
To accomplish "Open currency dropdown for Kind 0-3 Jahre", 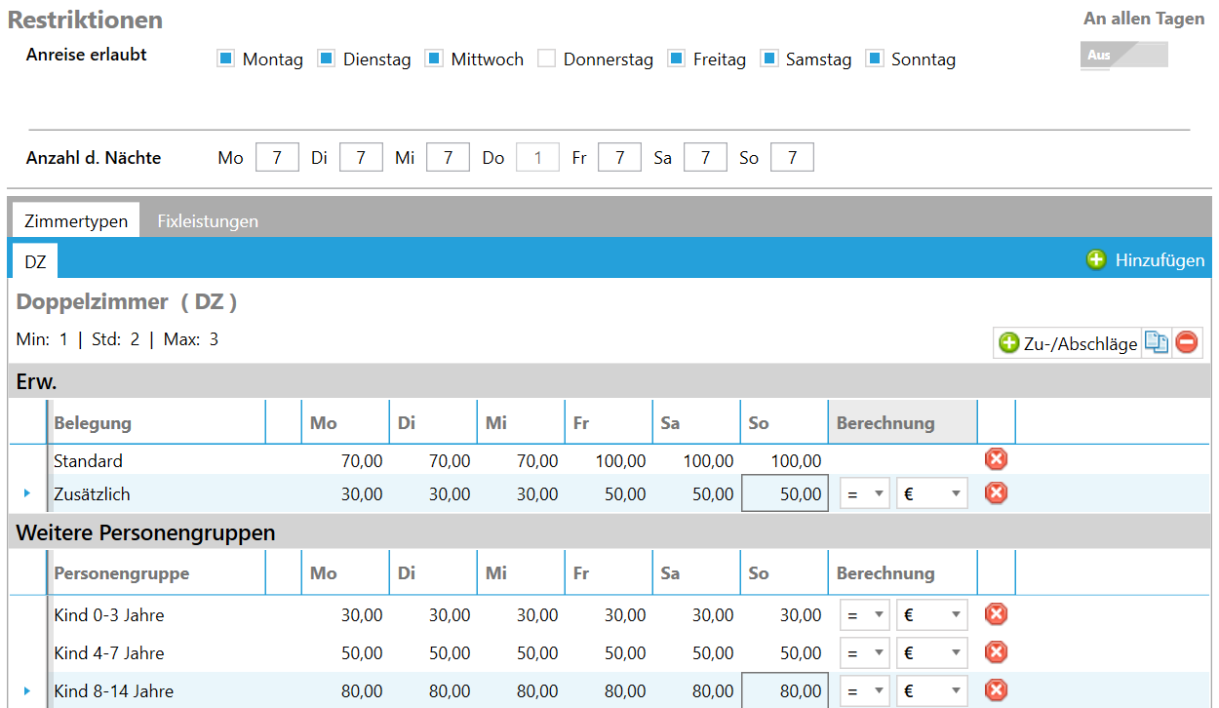I will point(932,615).
